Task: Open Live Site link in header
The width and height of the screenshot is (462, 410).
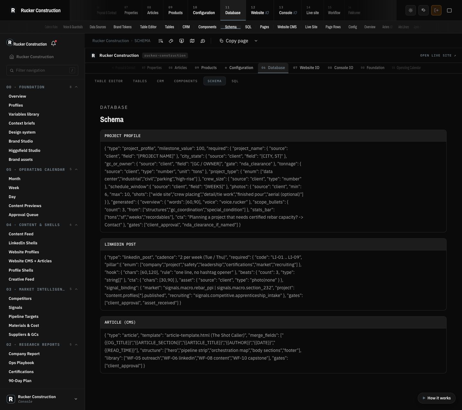Action: click(x=438, y=56)
